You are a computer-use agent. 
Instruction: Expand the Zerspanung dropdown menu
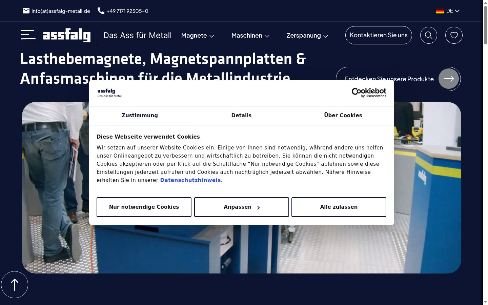[x=307, y=36]
